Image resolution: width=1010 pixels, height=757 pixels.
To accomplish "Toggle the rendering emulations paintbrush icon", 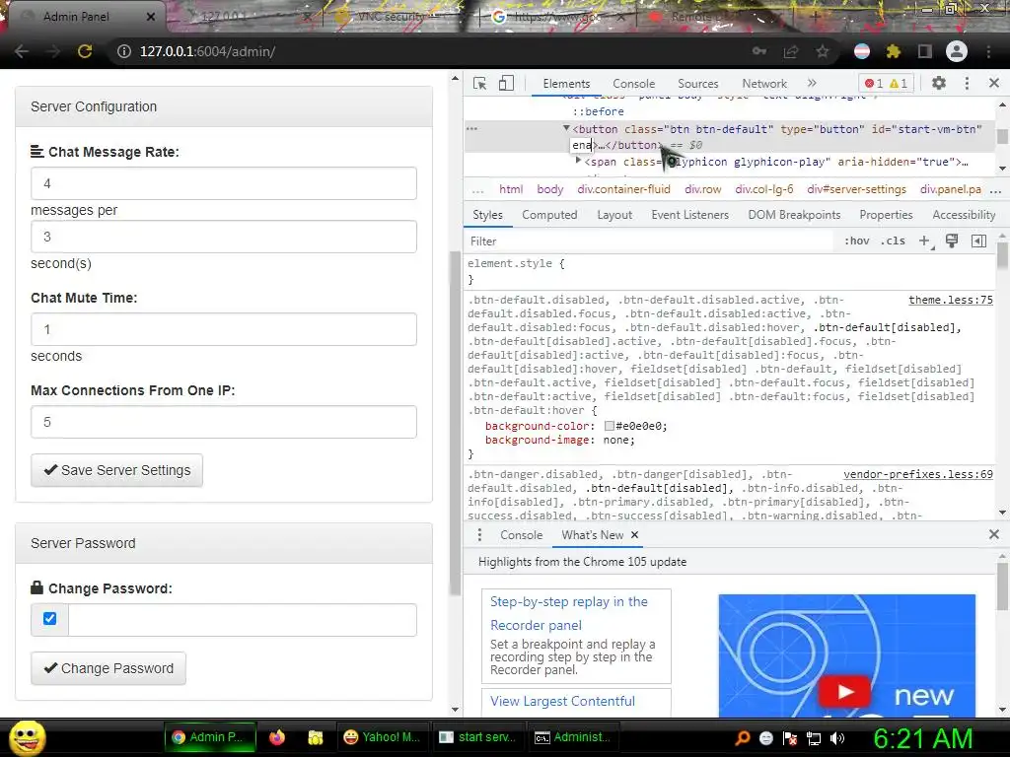I will pos(952,241).
